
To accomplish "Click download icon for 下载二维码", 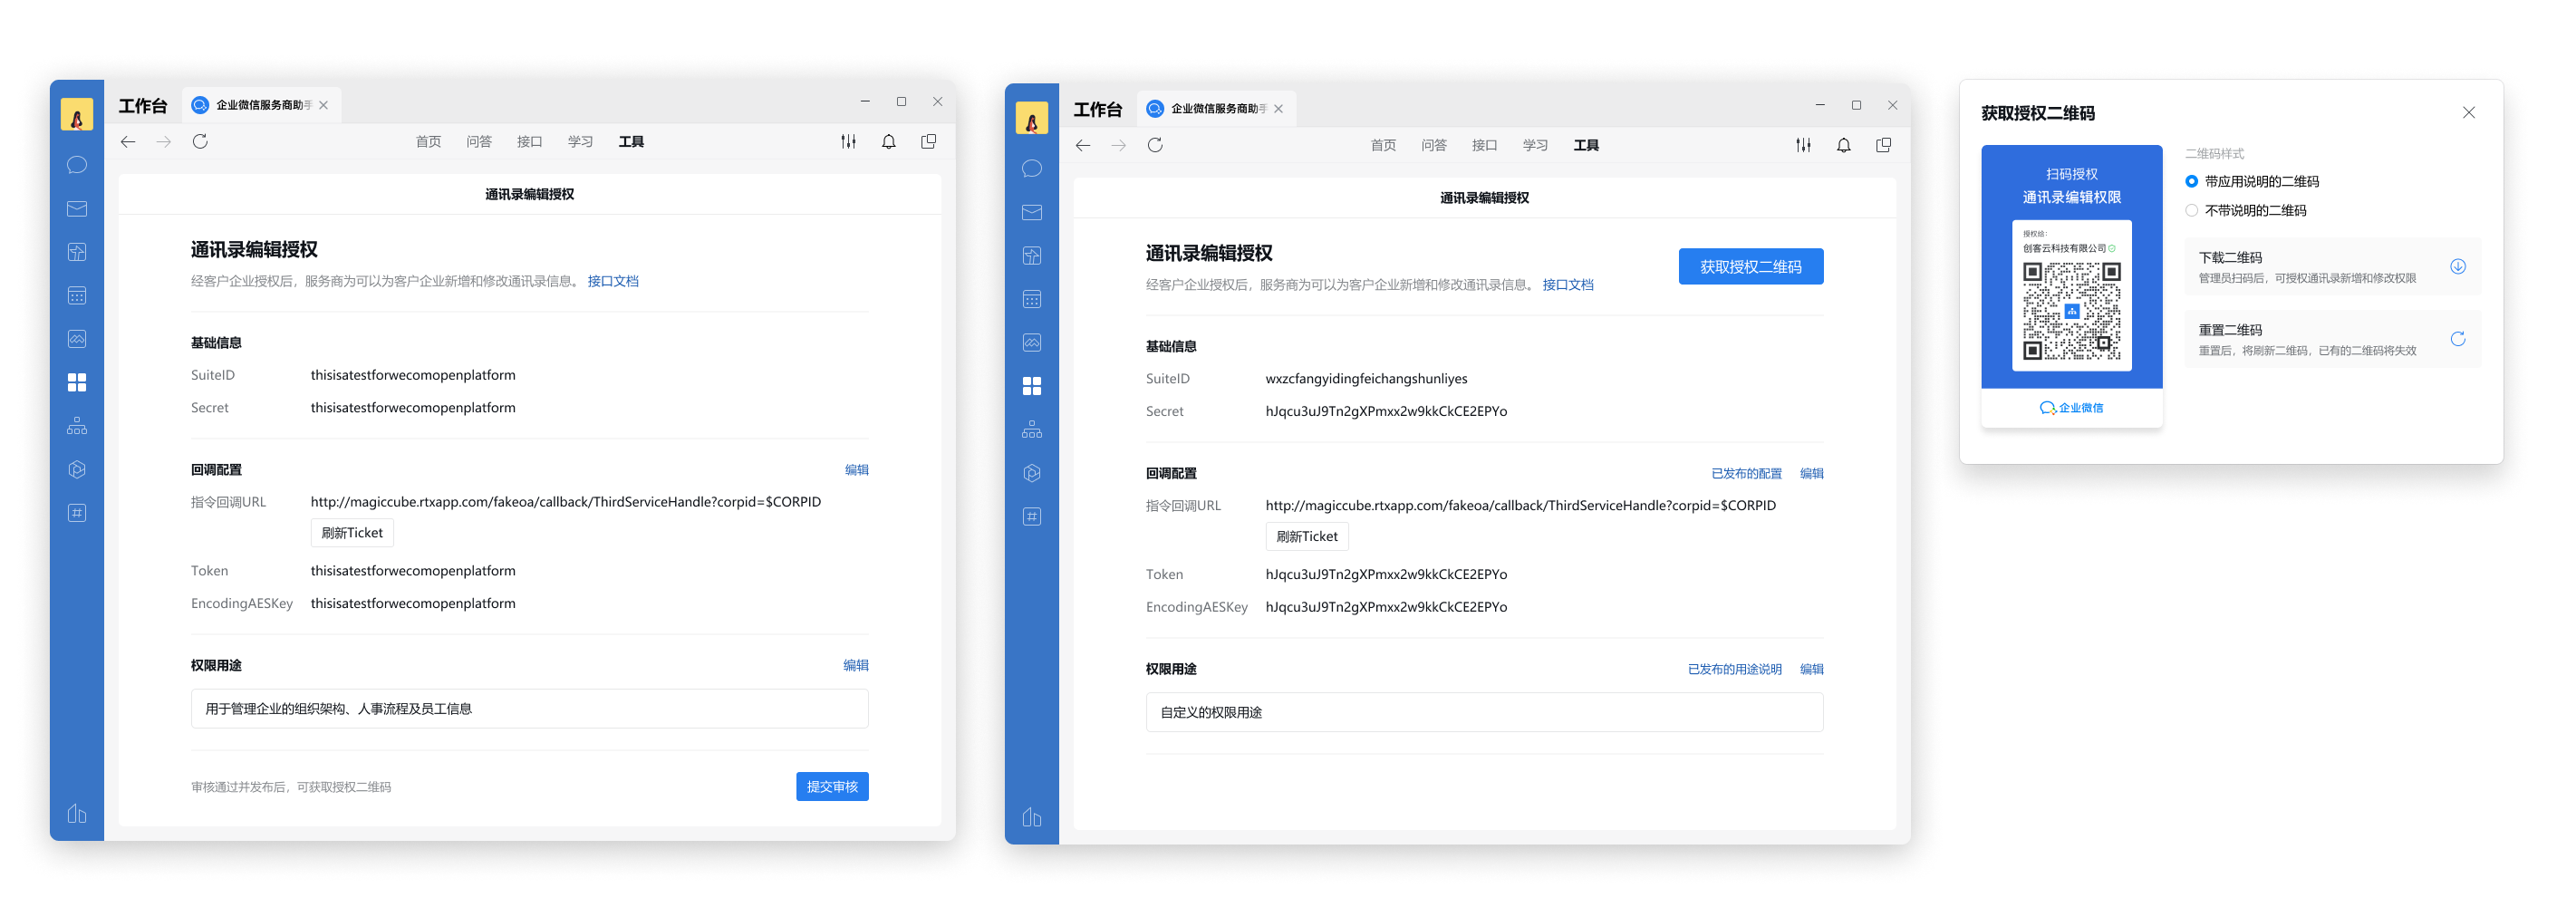I will tap(2457, 266).
